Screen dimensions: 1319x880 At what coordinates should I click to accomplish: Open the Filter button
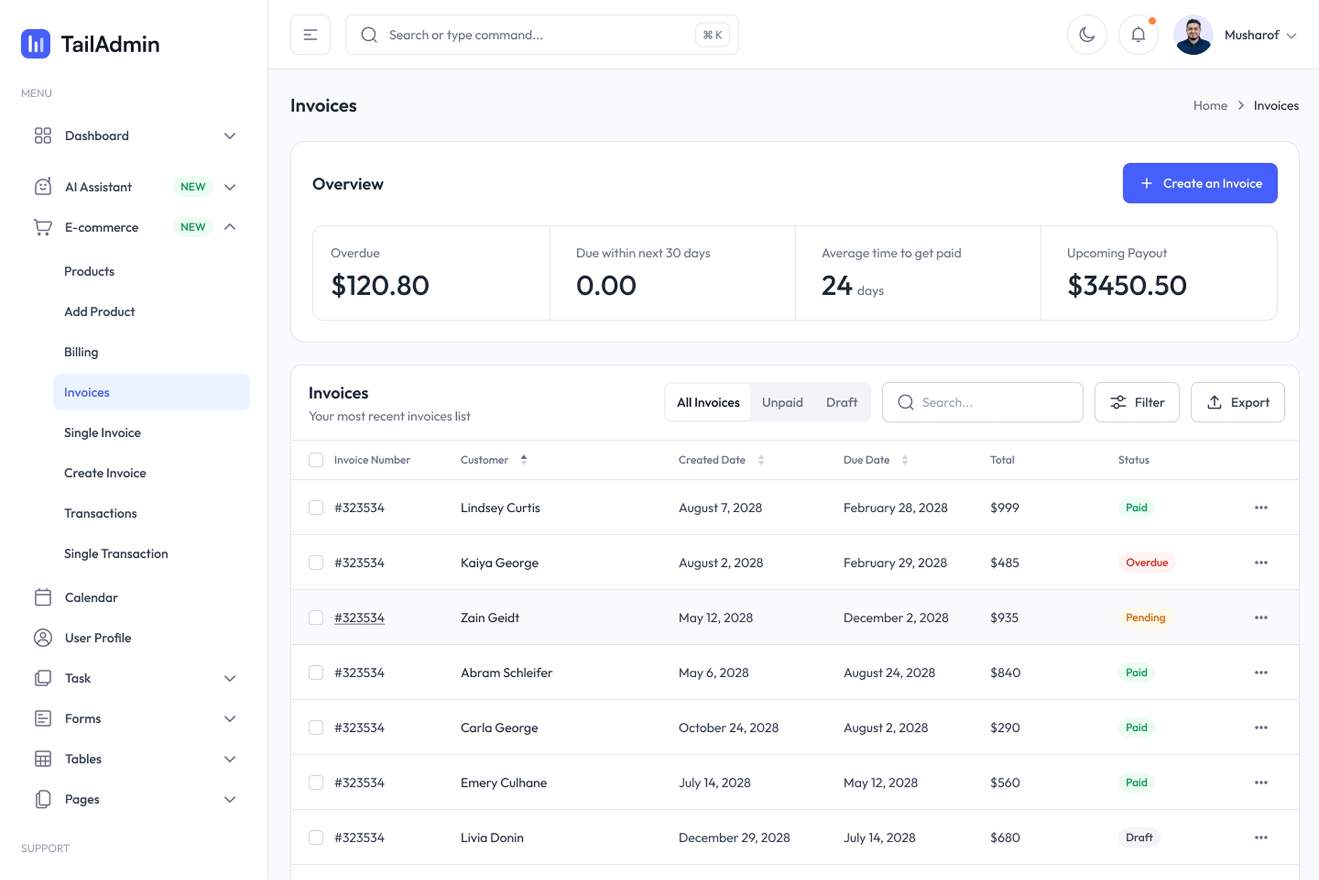[x=1137, y=403]
